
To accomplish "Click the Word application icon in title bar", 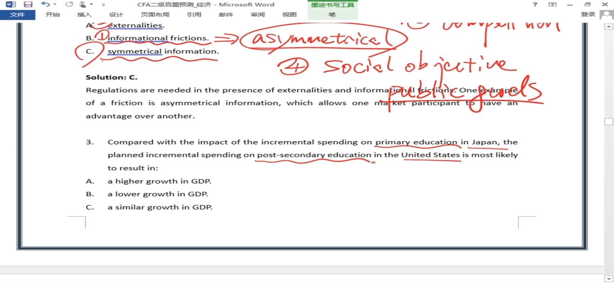I will pos(11,5).
